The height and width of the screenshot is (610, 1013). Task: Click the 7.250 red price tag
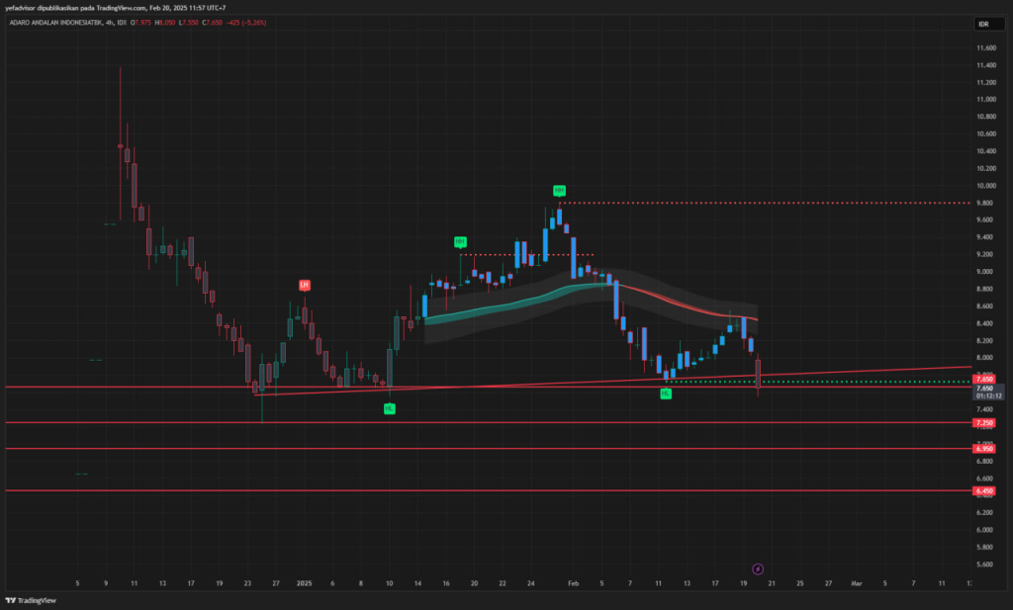[x=983, y=423]
